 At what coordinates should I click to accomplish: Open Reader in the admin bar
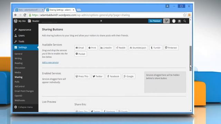click(x=36, y=21)
